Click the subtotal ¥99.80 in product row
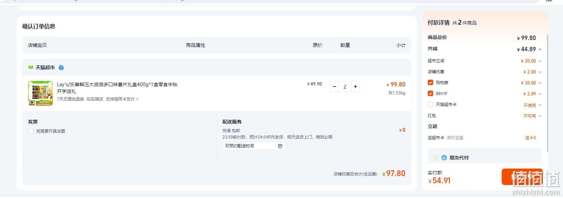The height and width of the screenshot is (198, 563). click(396, 84)
